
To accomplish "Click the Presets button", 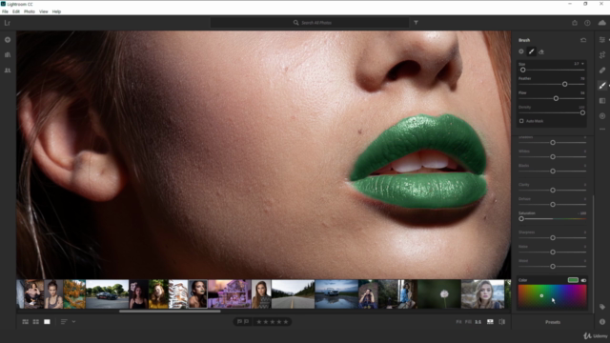I will click(553, 322).
